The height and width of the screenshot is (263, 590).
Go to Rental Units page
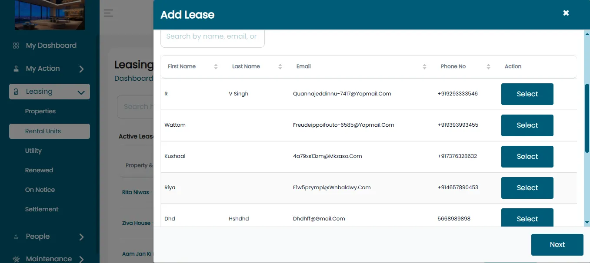click(50, 131)
